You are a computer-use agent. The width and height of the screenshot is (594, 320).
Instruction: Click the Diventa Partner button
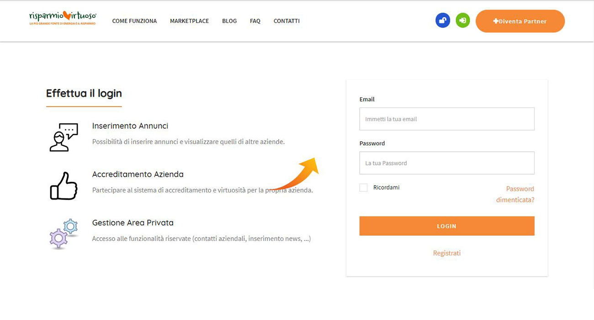coord(520,21)
